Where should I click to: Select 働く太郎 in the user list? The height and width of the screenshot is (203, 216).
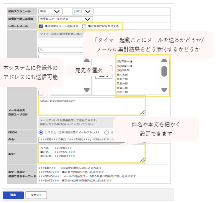122,75
